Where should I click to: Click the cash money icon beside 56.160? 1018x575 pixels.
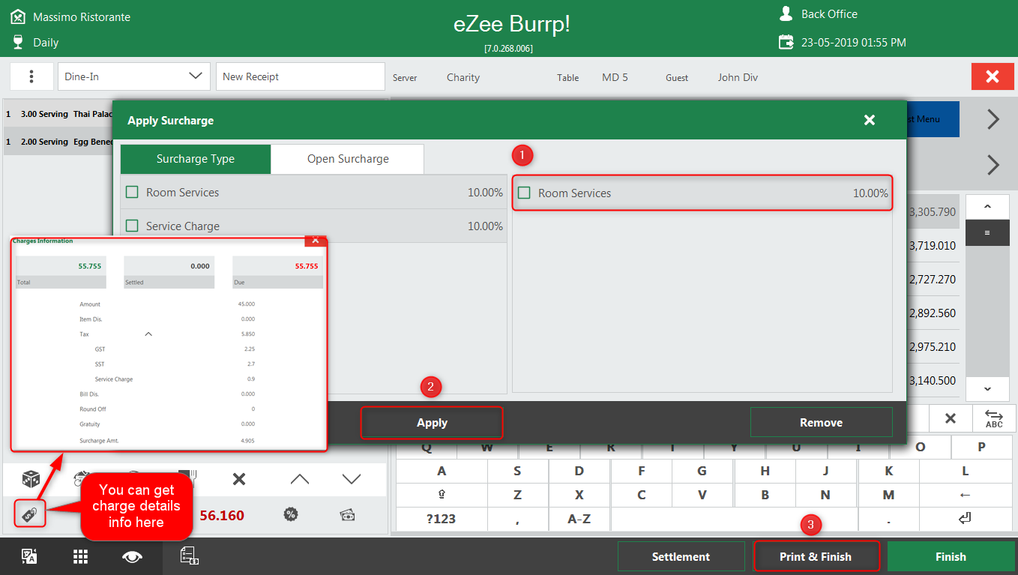tap(347, 514)
